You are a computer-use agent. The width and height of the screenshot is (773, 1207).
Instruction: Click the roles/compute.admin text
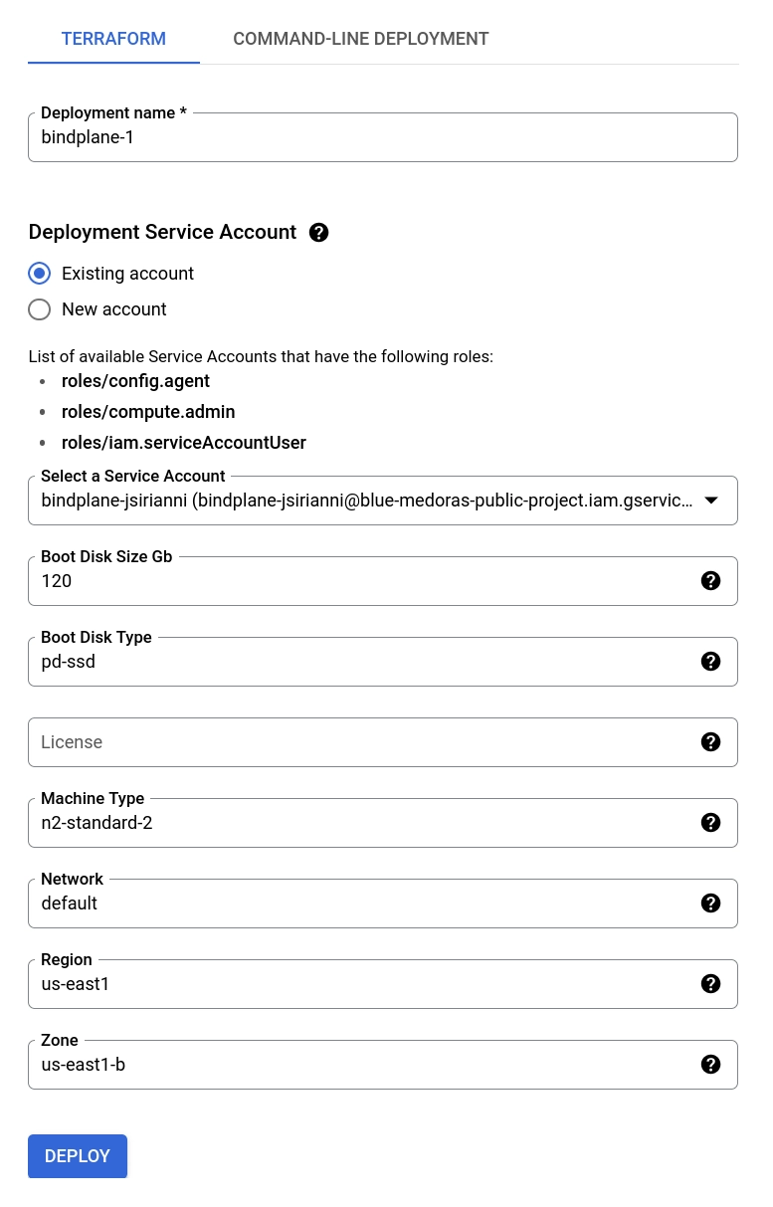pyautogui.click(x=148, y=412)
